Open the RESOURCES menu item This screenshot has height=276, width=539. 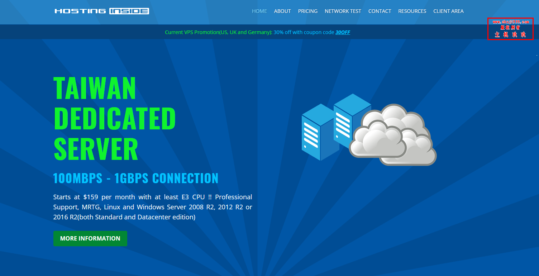[412, 11]
